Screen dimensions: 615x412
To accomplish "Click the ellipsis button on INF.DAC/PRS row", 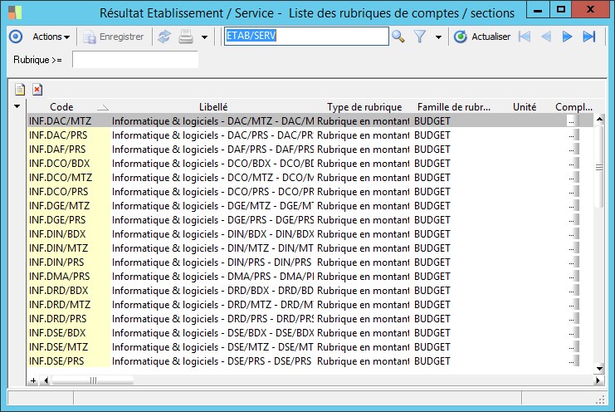I will point(572,135).
